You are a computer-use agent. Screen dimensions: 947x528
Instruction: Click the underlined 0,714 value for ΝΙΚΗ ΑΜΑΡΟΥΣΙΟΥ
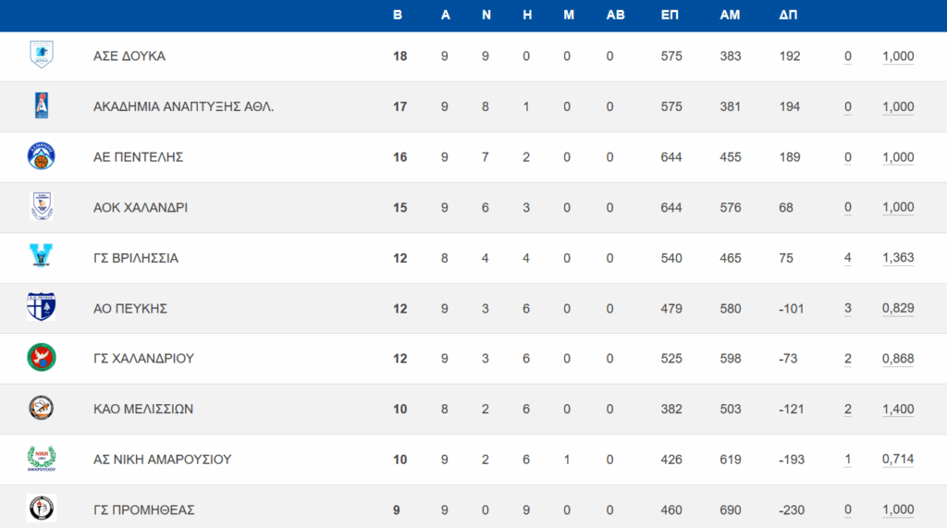point(898,460)
